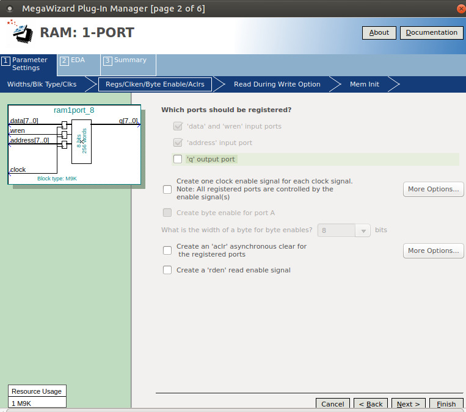Image resolution: width=466 pixels, height=412 pixels.
Task: Click the ram1port_8 block diagram title
Action: (74, 110)
